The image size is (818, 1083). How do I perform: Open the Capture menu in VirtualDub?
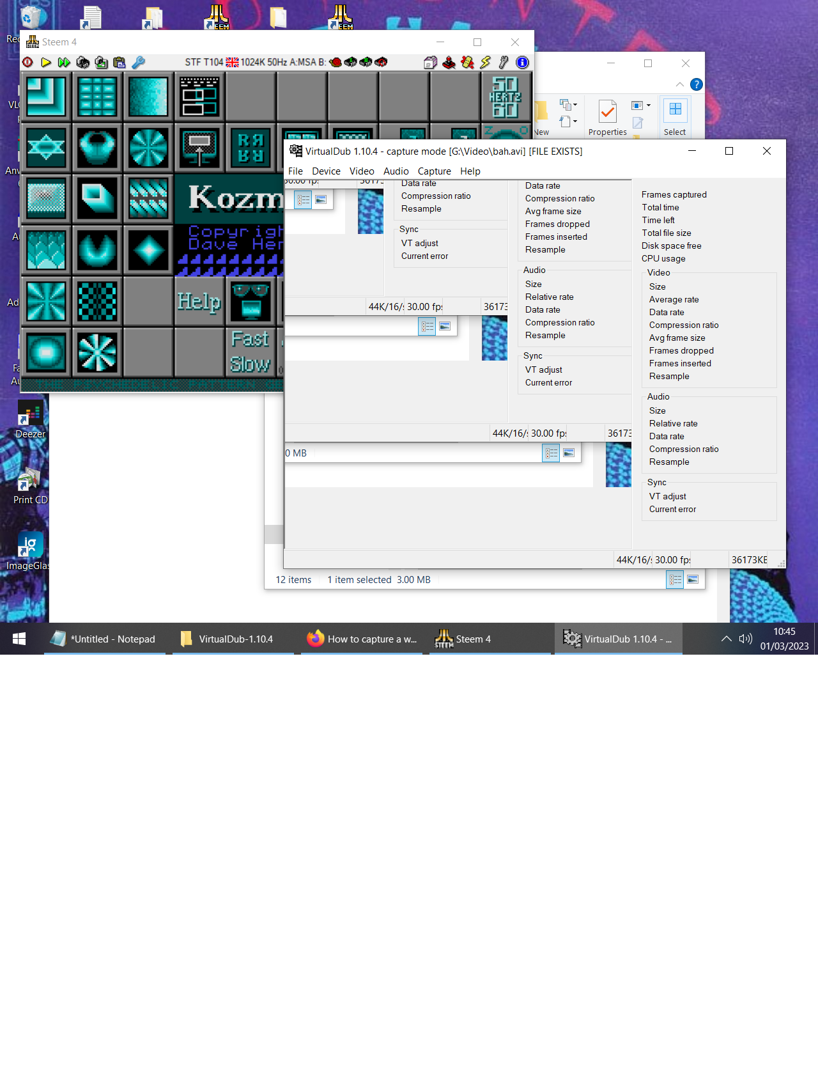pyautogui.click(x=435, y=171)
